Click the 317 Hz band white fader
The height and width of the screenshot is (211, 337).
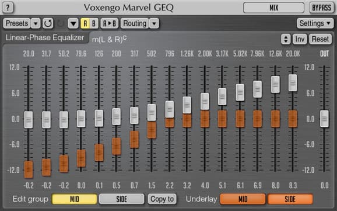pyautogui.click(x=134, y=116)
